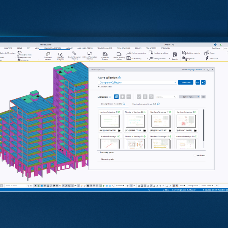Select the PREFAB COLUMN library thumbnail
This screenshot has width=228, height=228.
point(135,121)
